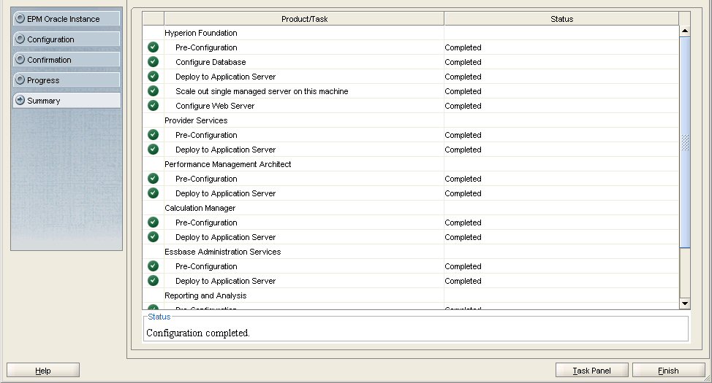Click Completed status for Configure Database
The height and width of the screenshot is (383, 712).
point(463,62)
